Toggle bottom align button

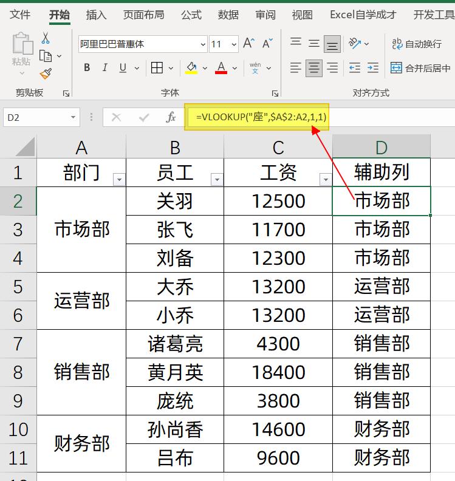click(x=332, y=44)
